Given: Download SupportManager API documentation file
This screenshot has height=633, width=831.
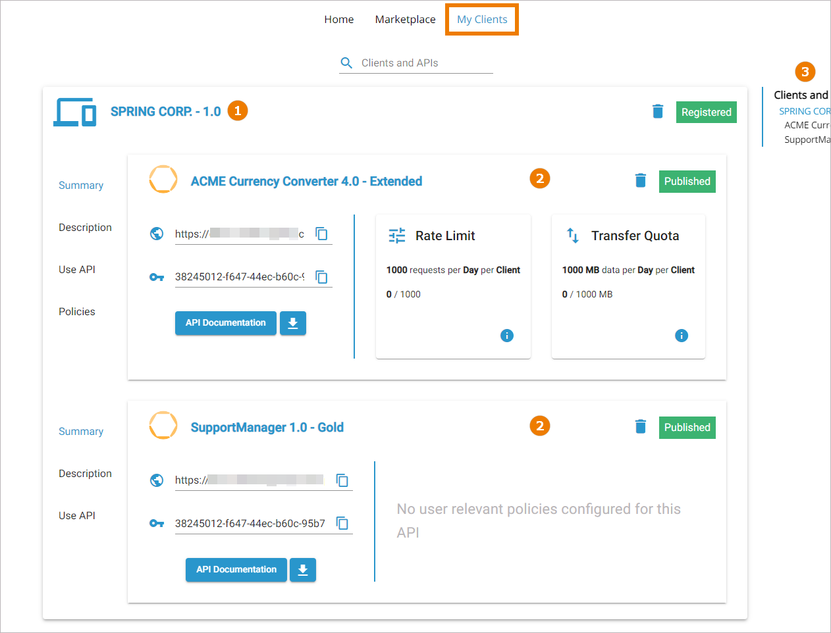Looking at the screenshot, I should [303, 570].
